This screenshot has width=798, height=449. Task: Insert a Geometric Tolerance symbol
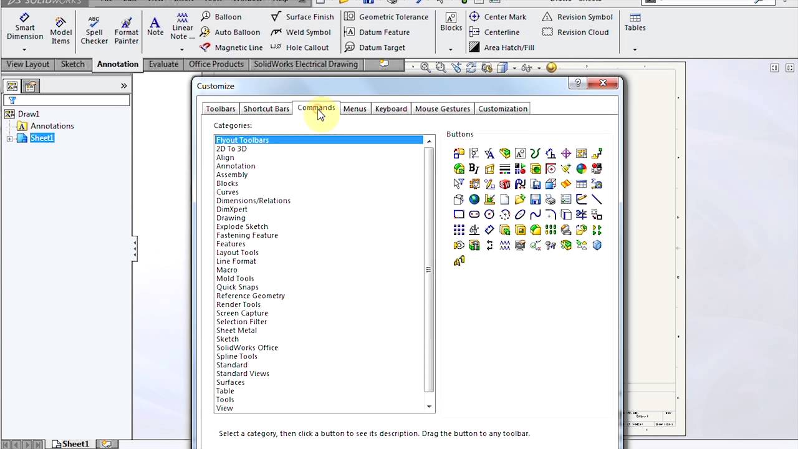click(387, 17)
